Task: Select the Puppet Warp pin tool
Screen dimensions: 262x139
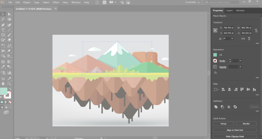Action: (x=9, y=51)
